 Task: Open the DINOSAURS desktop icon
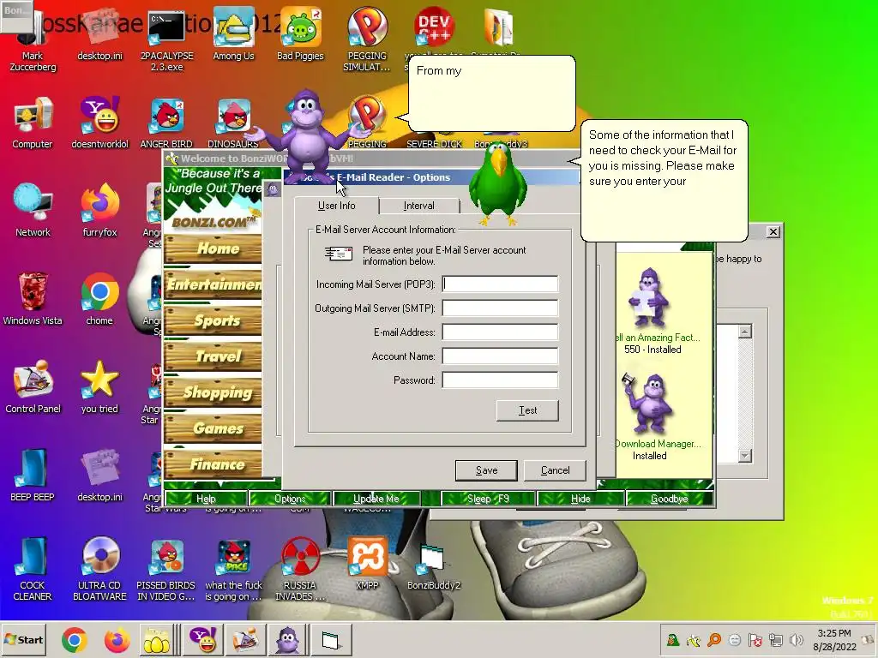[x=233, y=122]
